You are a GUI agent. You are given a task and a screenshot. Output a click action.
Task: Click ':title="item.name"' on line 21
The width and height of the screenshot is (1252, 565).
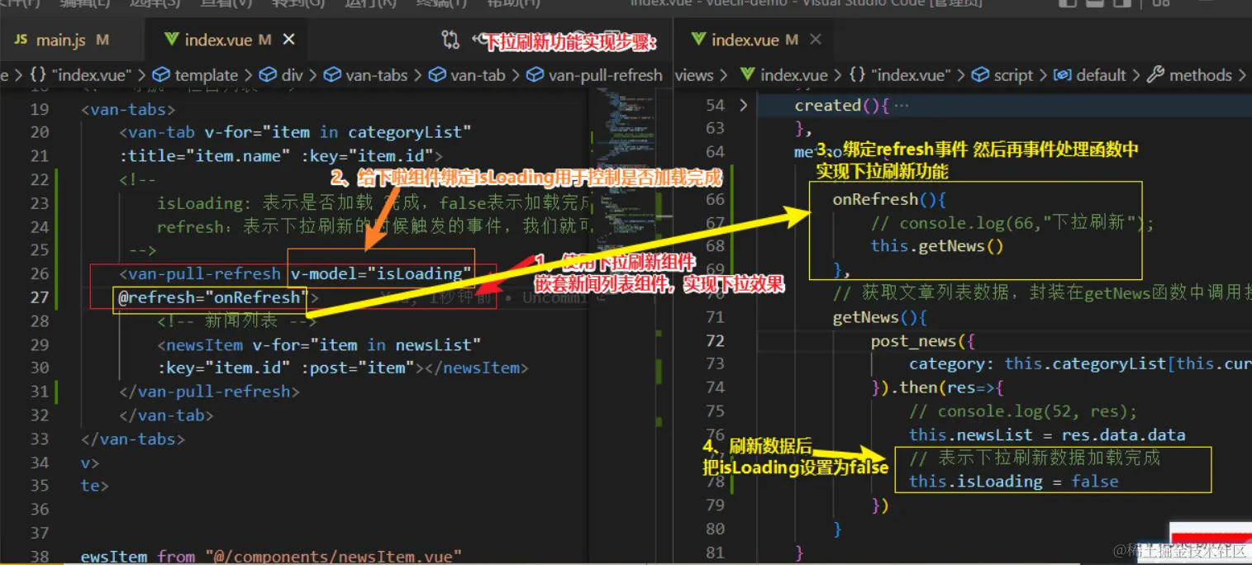click(x=205, y=155)
